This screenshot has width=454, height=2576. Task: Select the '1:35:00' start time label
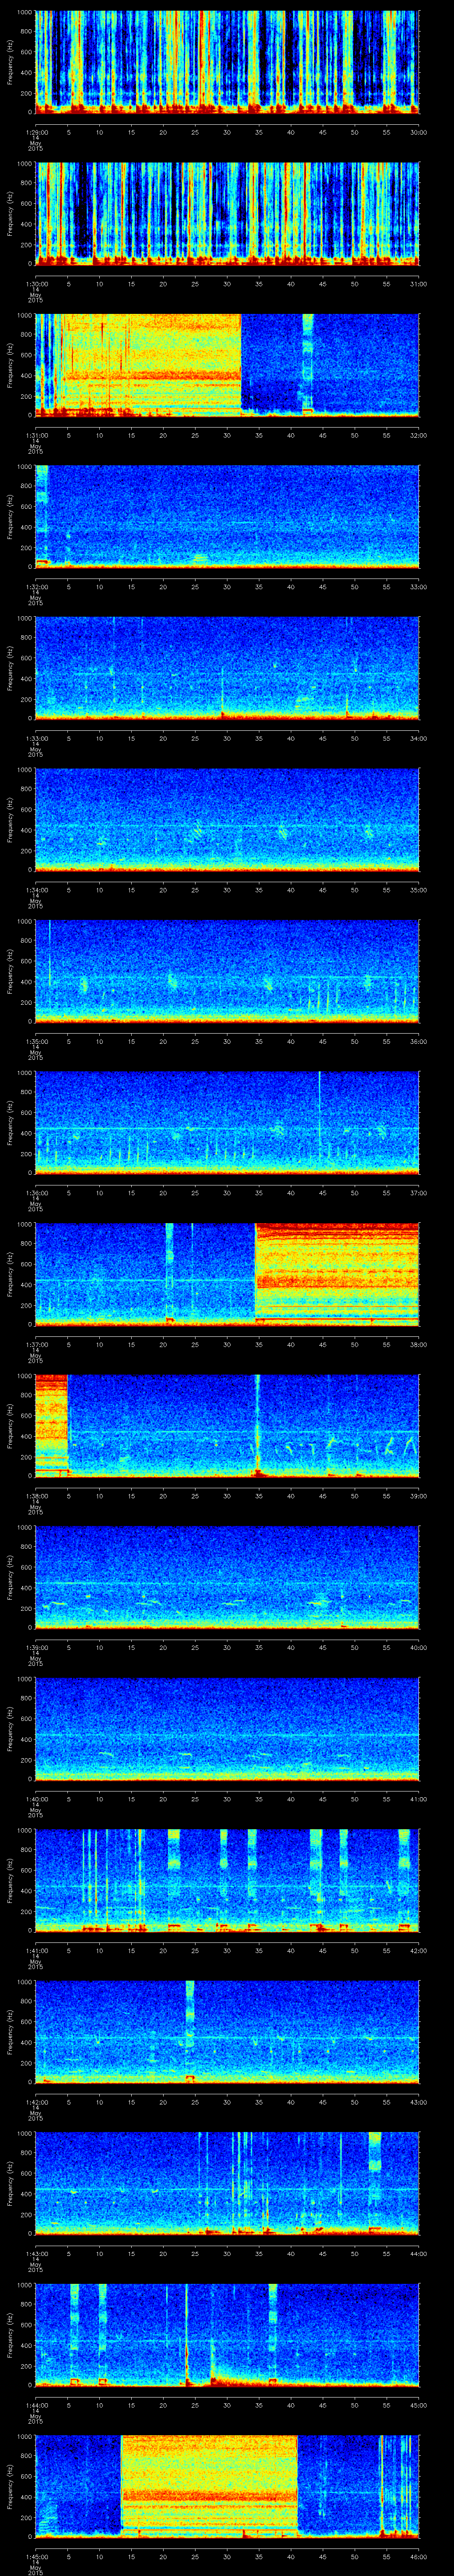(36, 1041)
